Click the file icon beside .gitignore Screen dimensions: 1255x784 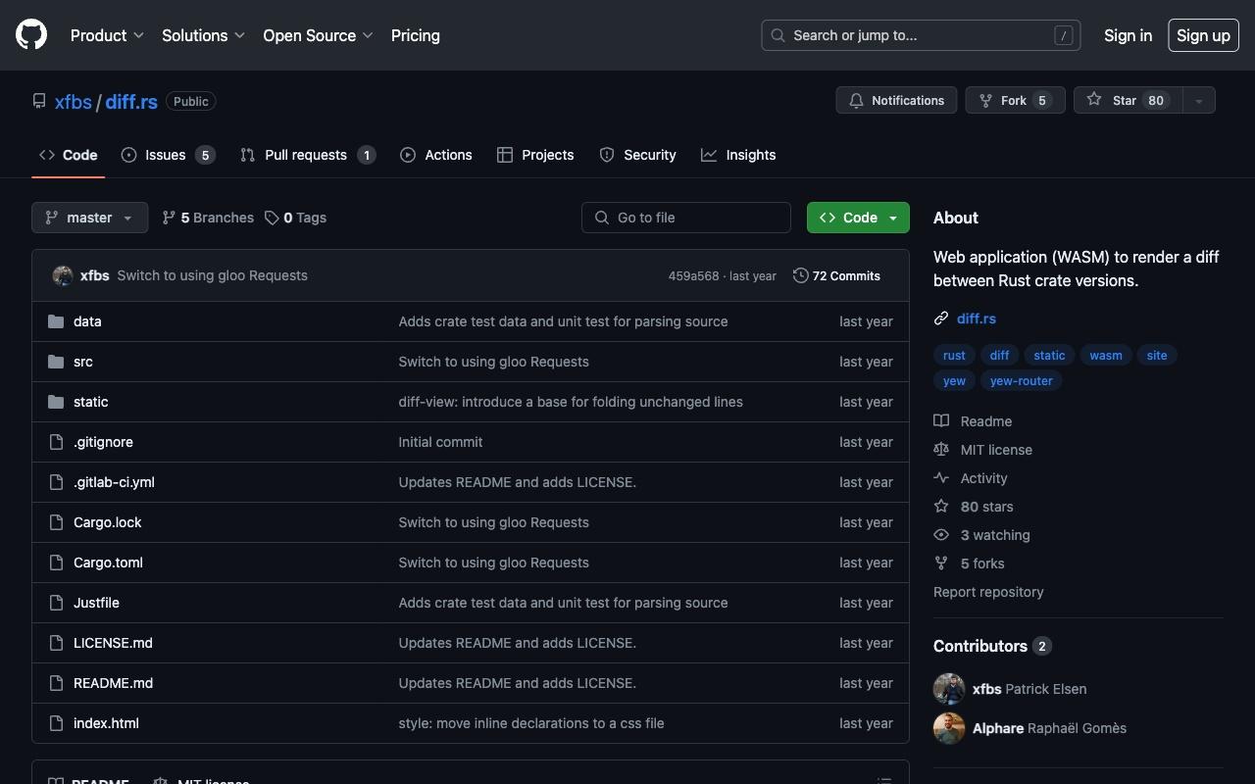(x=56, y=442)
